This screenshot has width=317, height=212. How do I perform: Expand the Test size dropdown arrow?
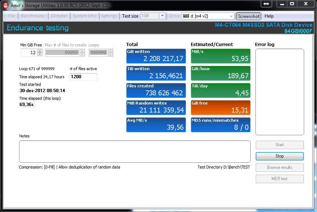[x=162, y=16]
